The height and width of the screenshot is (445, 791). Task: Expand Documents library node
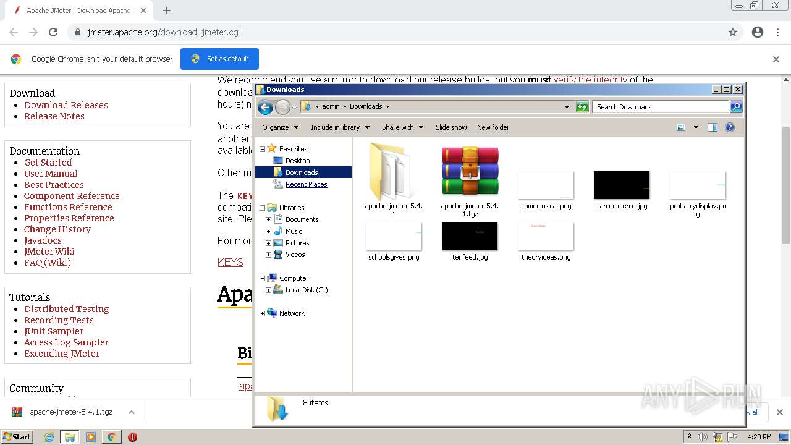click(x=268, y=219)
